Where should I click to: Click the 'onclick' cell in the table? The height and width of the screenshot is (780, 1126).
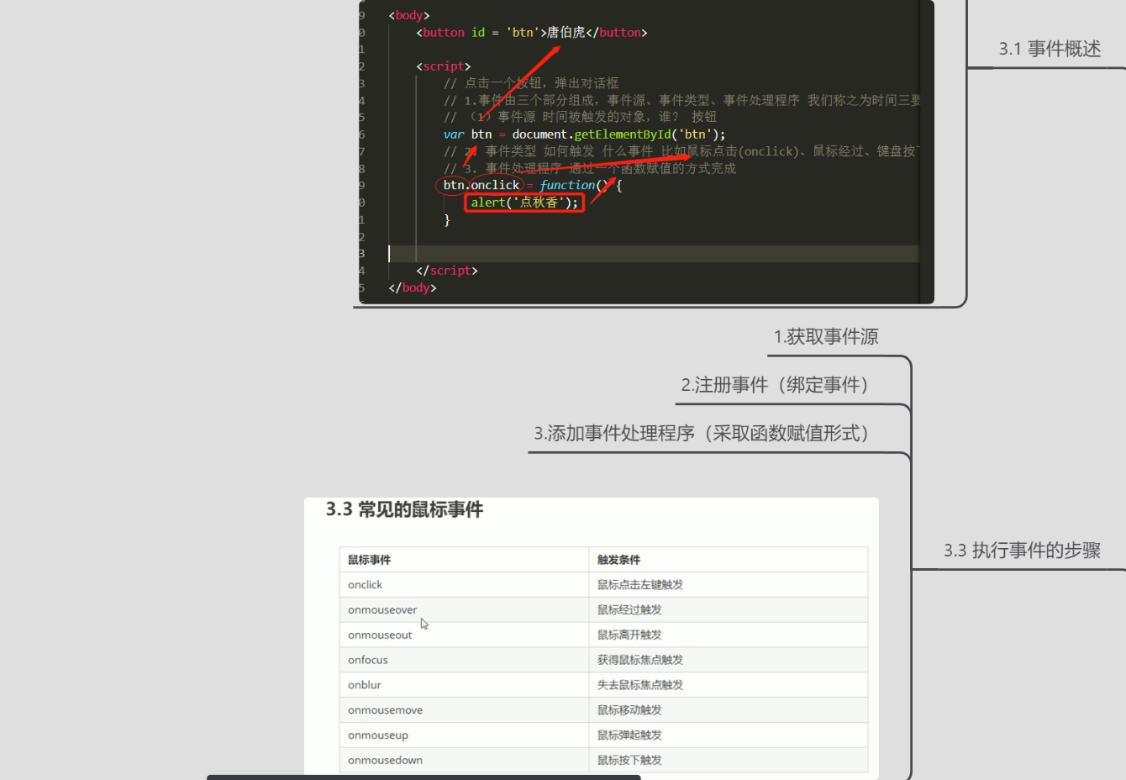464,585
